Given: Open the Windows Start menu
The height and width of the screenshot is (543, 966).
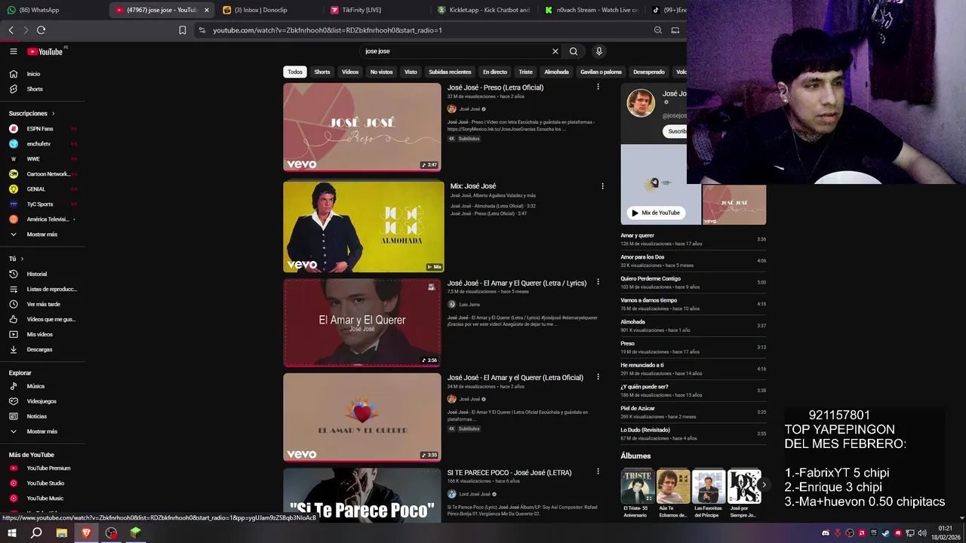Looking at the screenshot, I should [x=11, y=533].
